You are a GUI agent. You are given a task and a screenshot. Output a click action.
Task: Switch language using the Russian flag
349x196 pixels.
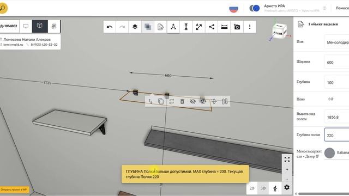[x=233, y=9]
